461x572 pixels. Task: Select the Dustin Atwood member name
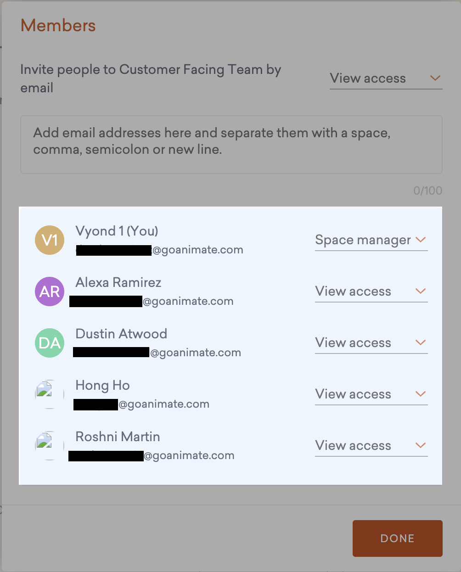(x=121, y=334)
